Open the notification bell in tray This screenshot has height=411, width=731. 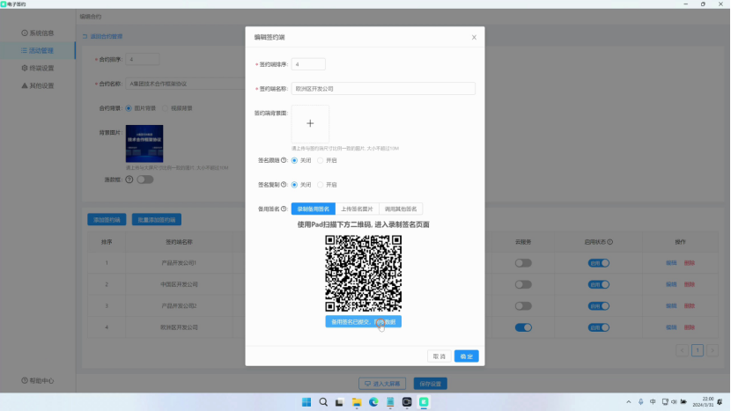pos(720,401)
